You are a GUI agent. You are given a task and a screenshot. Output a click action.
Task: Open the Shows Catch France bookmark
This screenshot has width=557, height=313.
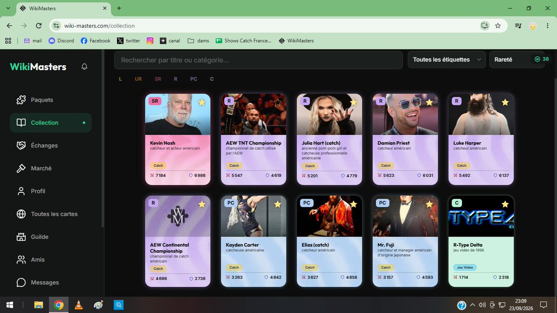[x=244, y=41]
